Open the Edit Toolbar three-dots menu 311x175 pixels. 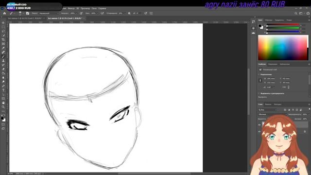3,111
